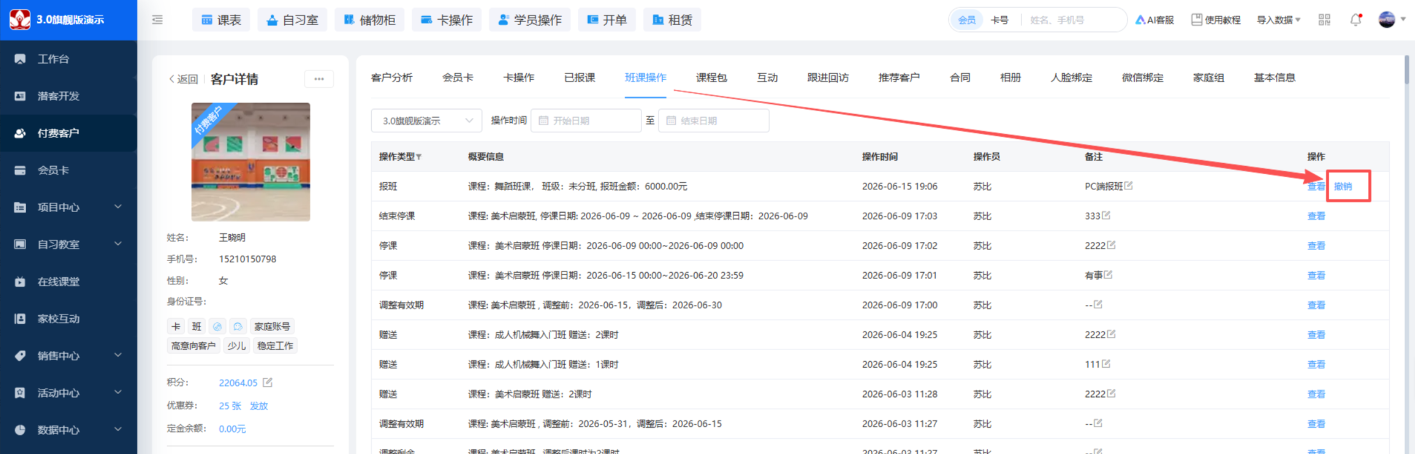Filter by 操作类型 column funnel icon
Screen dimensions: 1415x454
418,157
